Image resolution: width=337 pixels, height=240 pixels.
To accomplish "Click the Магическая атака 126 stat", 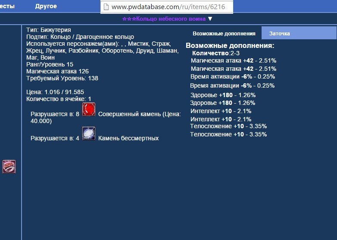I will tap(57, 71).
